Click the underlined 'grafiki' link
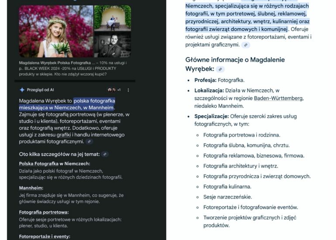This screenshot has height=240, width=336. tap(63, 135)
